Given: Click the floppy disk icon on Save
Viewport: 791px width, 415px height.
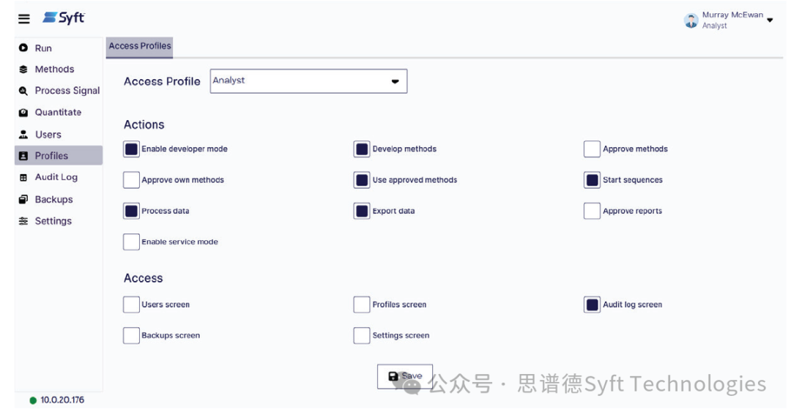Looking at the screenshot, I should (393, 376).
